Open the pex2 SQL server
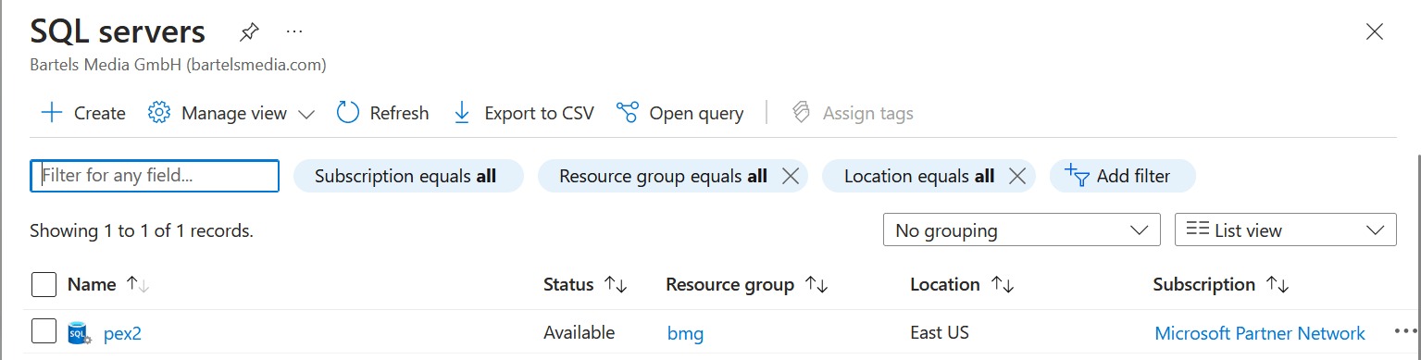This screenshot has height=360, width=1421. (122, 333)
